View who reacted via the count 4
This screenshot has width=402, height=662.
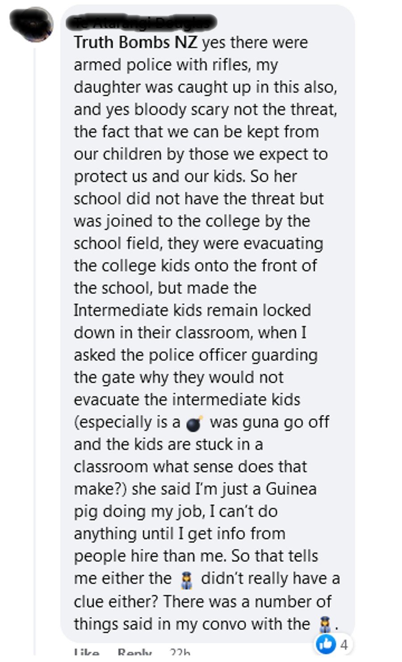[x=344, y=645]
